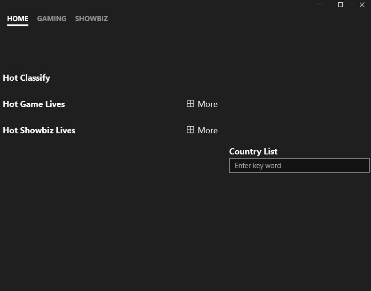This screenshot has height=291, width=371.
Task: Switch to the GAMING tab
Action: click(x=52, y=19)
